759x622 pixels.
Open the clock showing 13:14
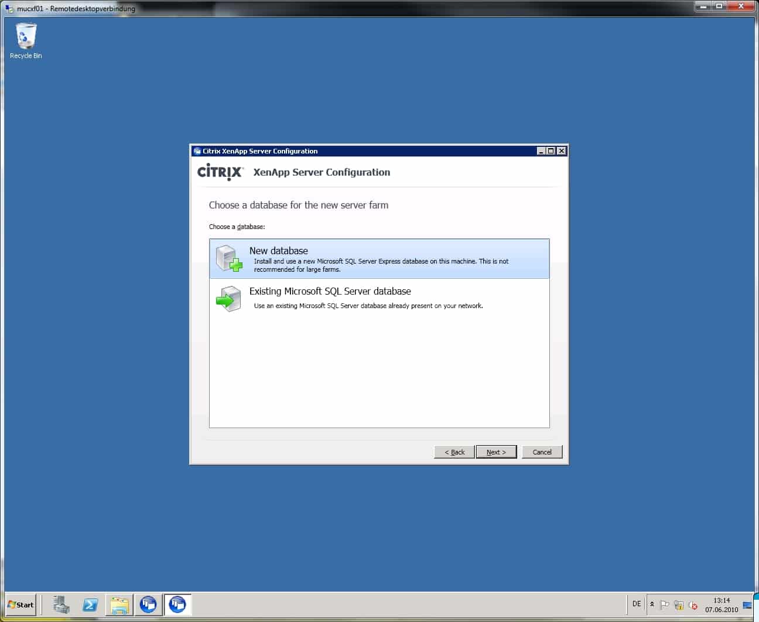point(722,605)
